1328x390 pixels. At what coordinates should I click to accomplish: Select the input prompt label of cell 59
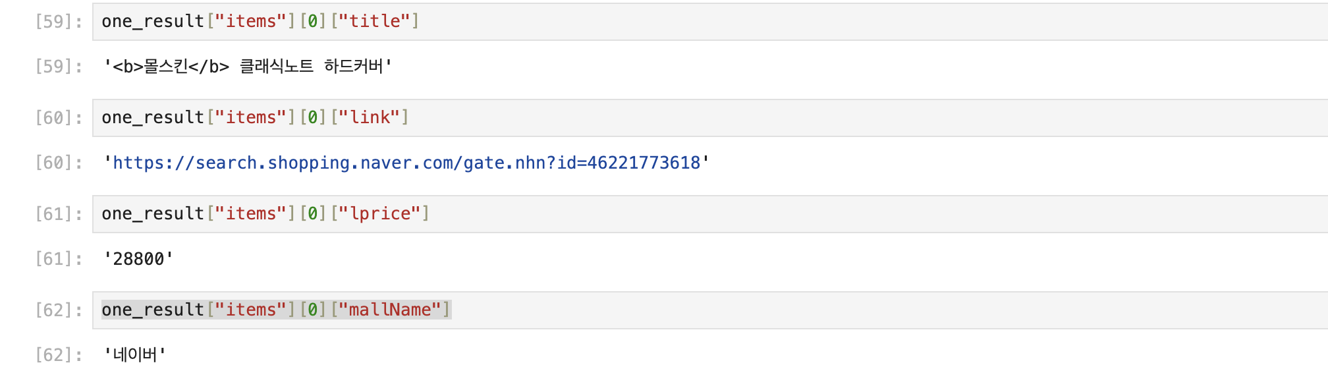click(59, 21)
